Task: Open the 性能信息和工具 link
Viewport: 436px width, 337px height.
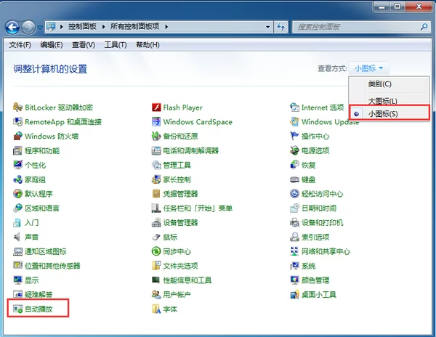Action: click(187, 280)
